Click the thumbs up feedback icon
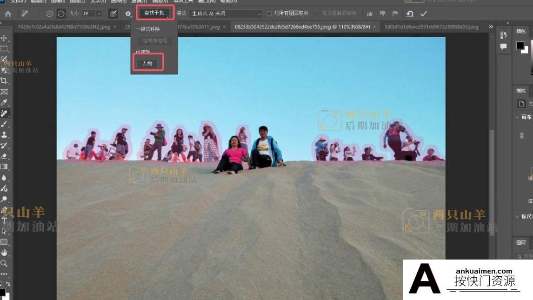 370,14
